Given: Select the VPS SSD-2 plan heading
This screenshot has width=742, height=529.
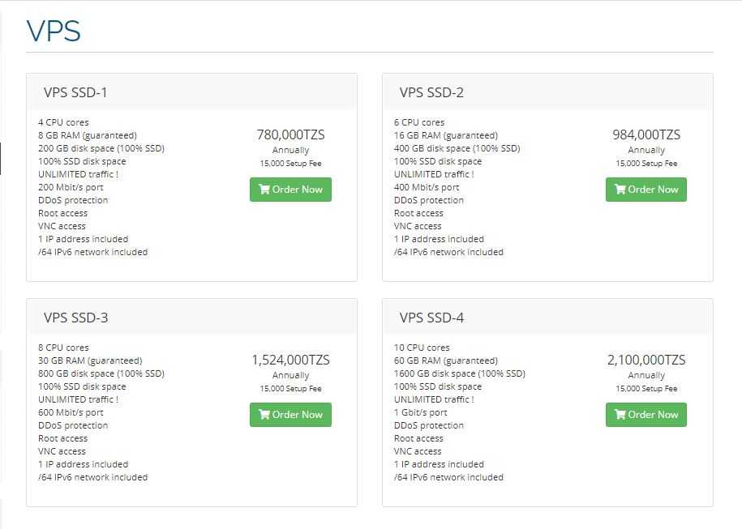Looking at the screenshot, I should coord(431,92).
